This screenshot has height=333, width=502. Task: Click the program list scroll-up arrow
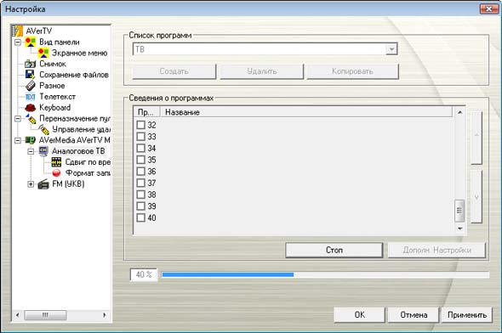pos(459,112)
